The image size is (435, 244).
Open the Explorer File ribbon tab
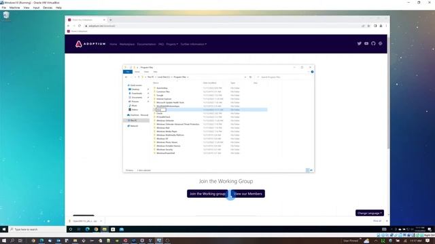click(128, 72)
